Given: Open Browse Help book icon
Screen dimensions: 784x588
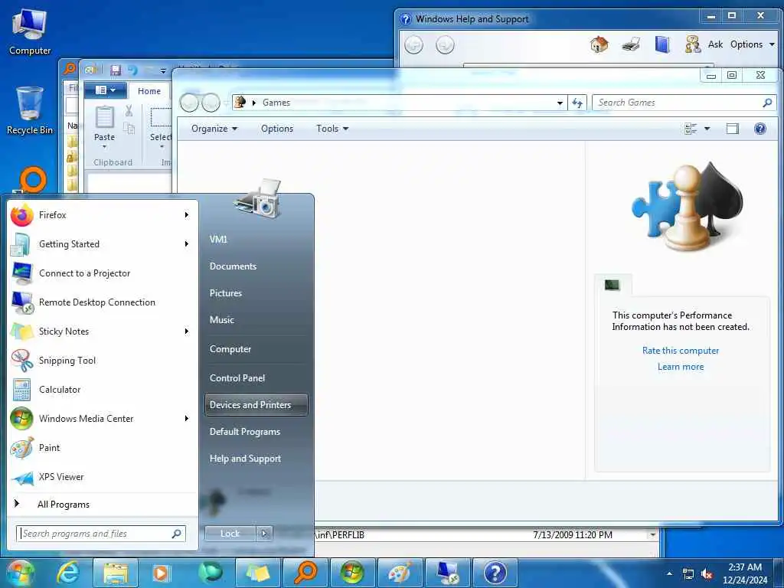Looking at the screenshot, I should click(662, 44).
